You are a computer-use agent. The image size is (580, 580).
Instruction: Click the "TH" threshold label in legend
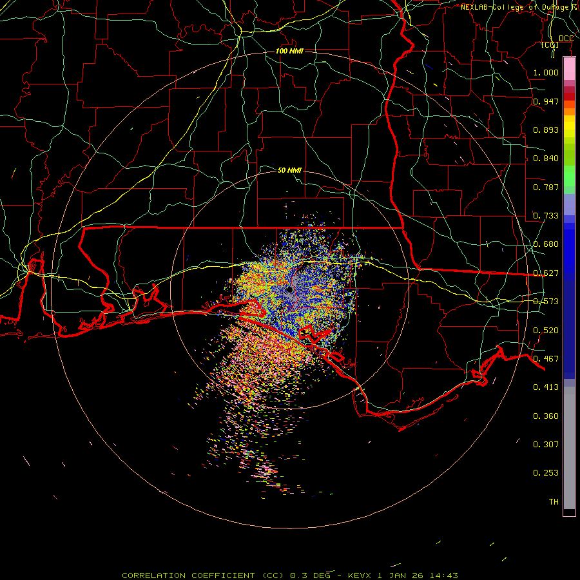pyautogui.click(x=554, y=502)
